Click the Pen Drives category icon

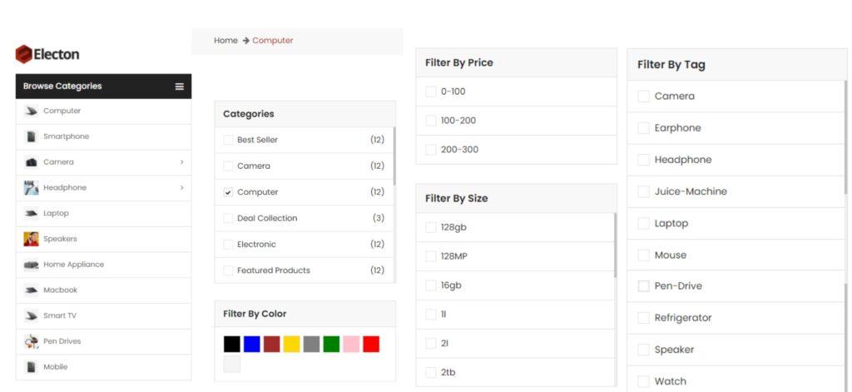pos(31,341)
